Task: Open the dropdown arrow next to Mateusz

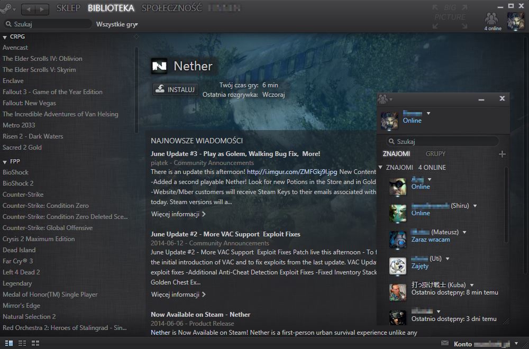Action: [464, 232]
